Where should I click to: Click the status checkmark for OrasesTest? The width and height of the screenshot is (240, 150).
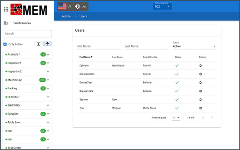[x=177, y=83]
